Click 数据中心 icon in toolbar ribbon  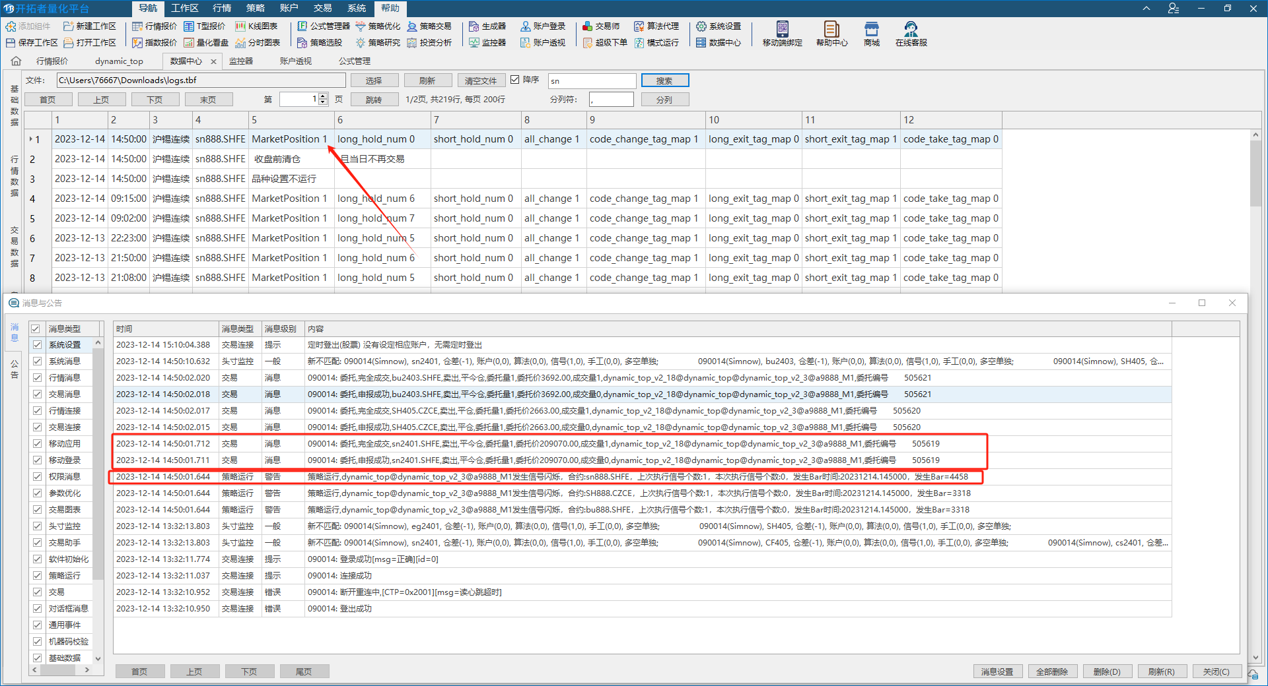tap(719, 42)
